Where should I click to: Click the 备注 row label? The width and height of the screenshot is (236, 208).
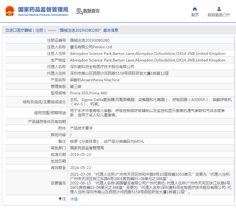[x=62, y=141]
